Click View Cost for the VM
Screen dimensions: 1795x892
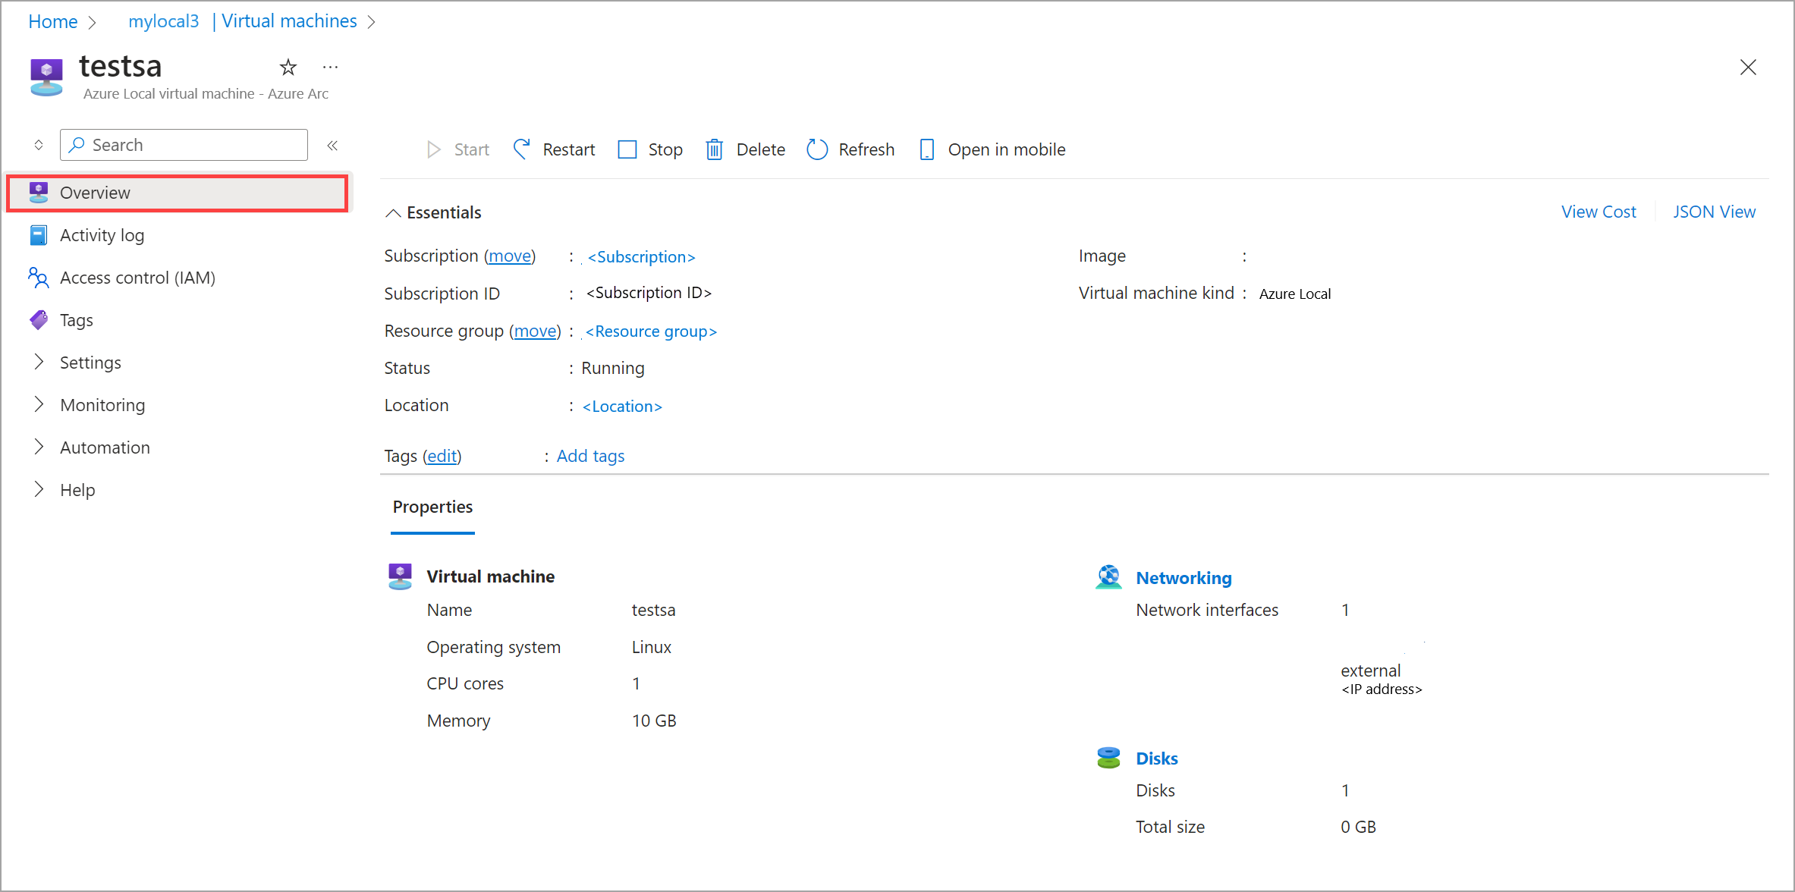(1599, 212)
